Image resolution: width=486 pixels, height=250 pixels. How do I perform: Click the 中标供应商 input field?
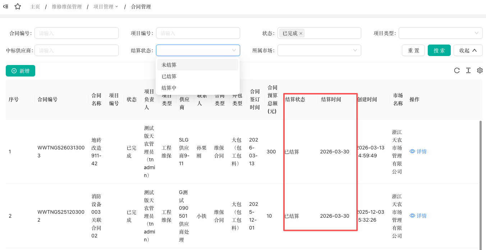pyautogui.click(x=77, y=50)
